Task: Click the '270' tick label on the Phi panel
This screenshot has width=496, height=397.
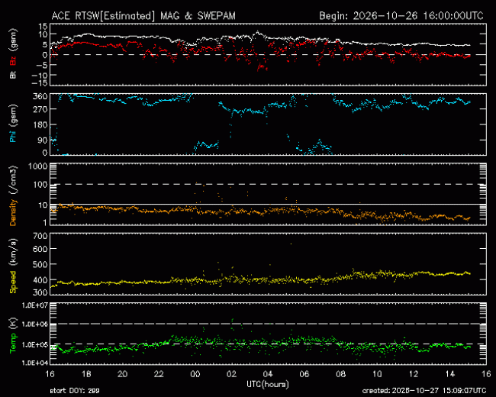Action: pos(40,109)
